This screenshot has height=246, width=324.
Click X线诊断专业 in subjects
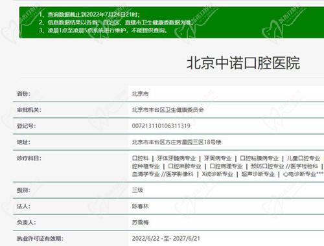[217, 174]
